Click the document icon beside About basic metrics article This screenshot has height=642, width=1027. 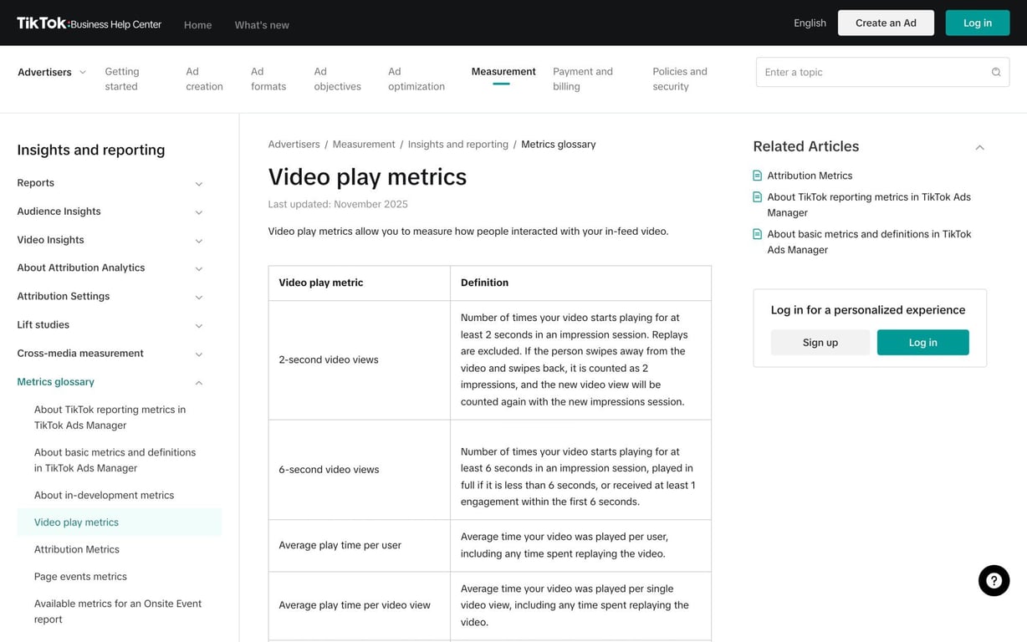[x=757, y=234]
